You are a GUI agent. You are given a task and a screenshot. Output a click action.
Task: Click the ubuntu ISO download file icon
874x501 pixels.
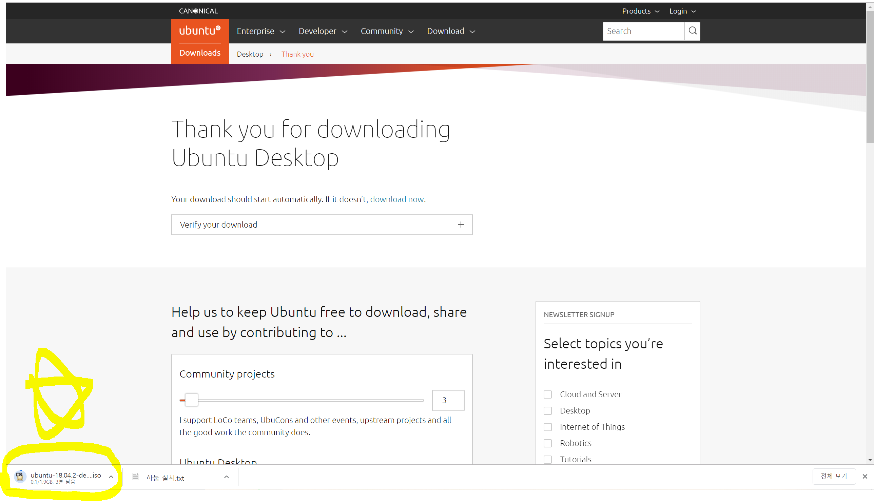coord(20,477)
